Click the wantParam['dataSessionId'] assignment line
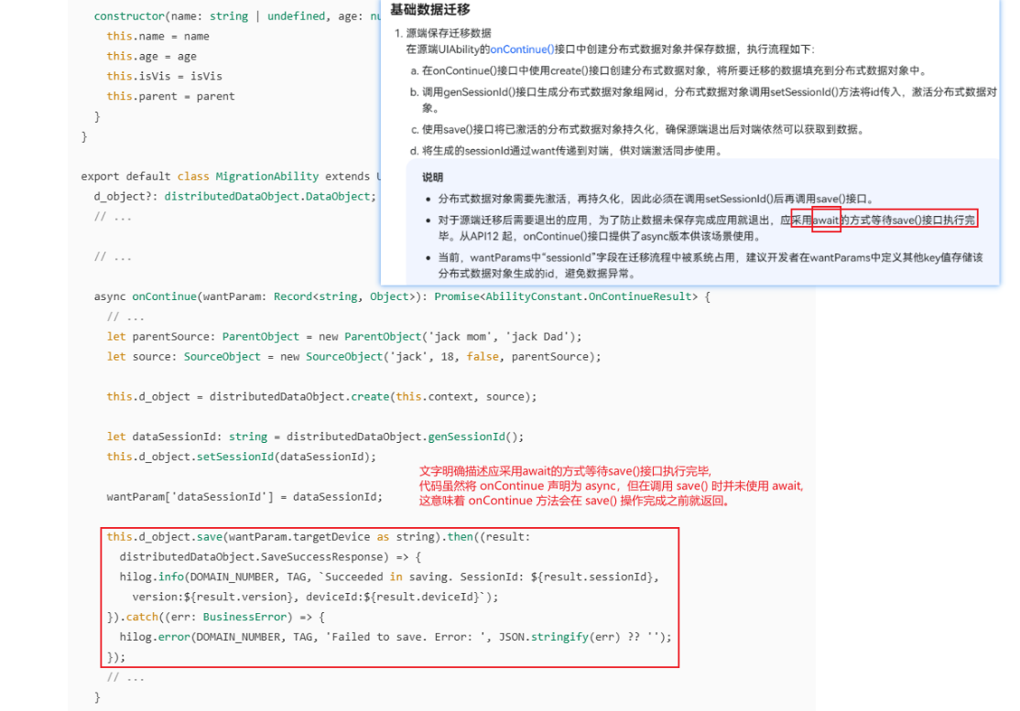This screenshot has height=711, width=1020. pyautogui.click(x=244, y=497)
